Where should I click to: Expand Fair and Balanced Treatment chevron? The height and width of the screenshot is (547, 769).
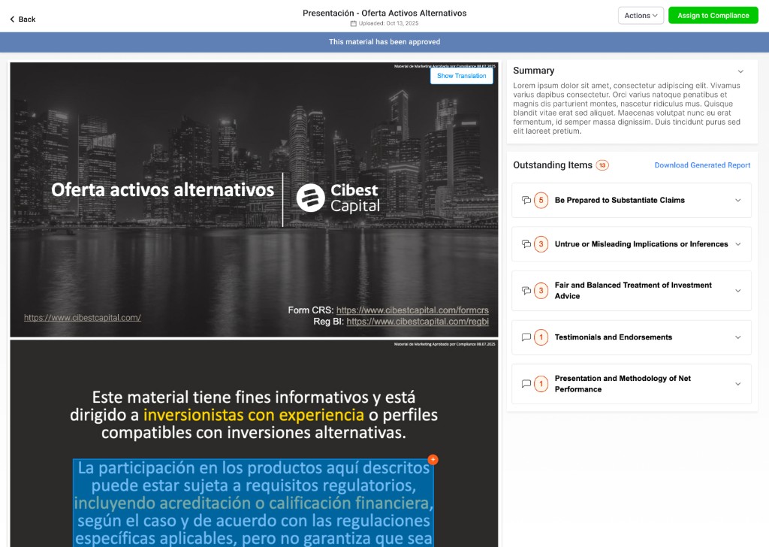737,291
